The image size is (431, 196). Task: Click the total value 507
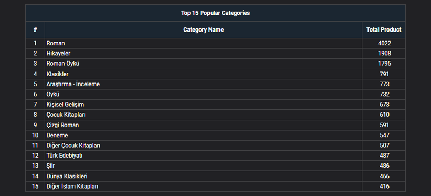(384, 146)
